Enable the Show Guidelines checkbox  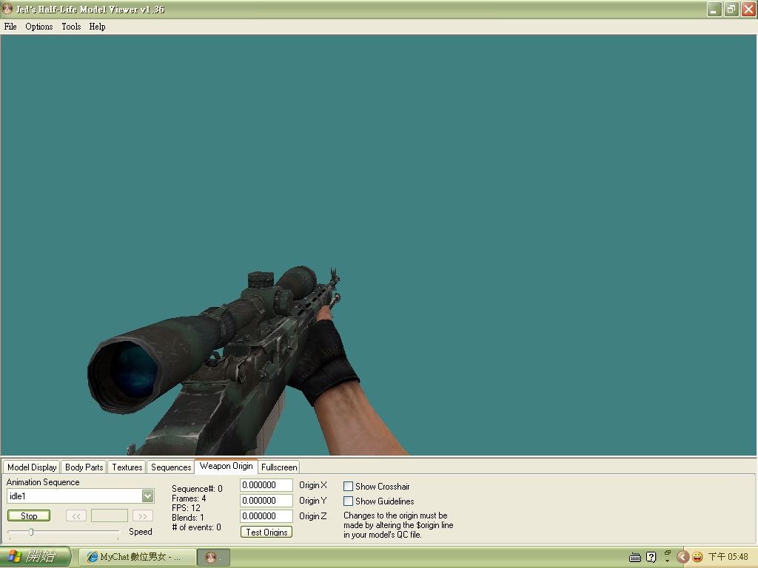click(348, 501)
